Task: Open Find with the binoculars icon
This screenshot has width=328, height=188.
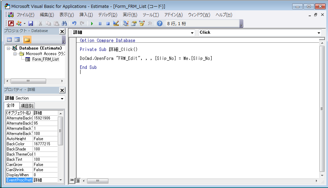Action: (x=64, y=23)
